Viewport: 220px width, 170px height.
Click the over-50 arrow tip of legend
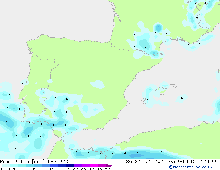pos(110,165)
